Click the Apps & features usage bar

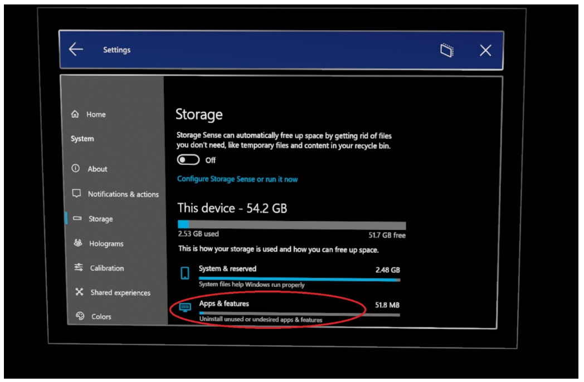299,314
